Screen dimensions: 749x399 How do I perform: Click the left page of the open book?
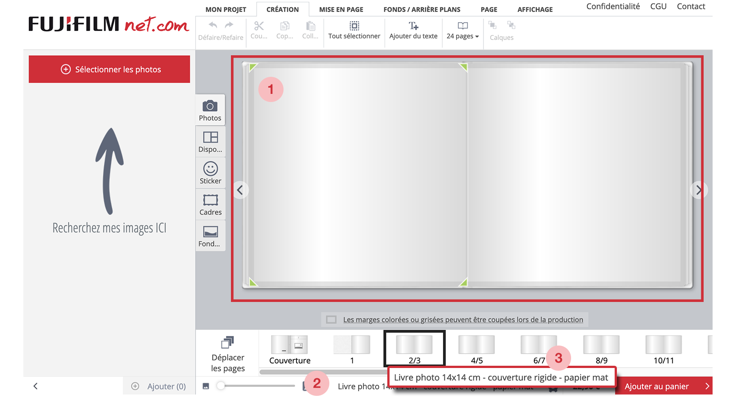pos(357,175)
